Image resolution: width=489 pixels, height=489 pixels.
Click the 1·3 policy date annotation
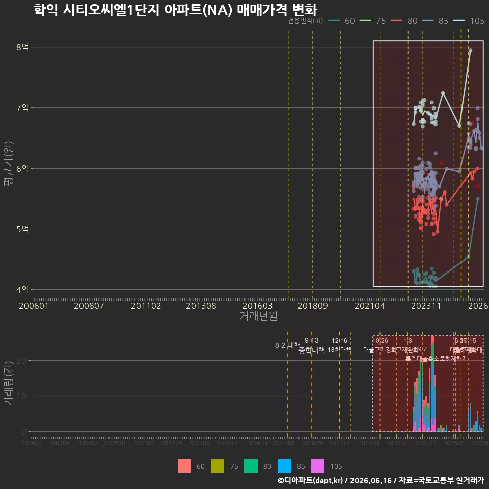(407, 341)
